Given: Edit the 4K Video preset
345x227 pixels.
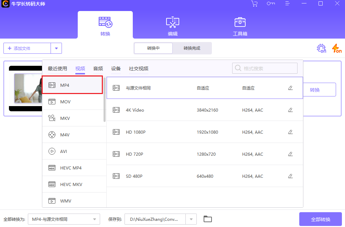Looking at the screenshot, I should coord(290,110).
